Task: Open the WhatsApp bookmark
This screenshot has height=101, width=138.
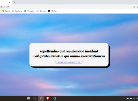Action: [x=30, y=11]
